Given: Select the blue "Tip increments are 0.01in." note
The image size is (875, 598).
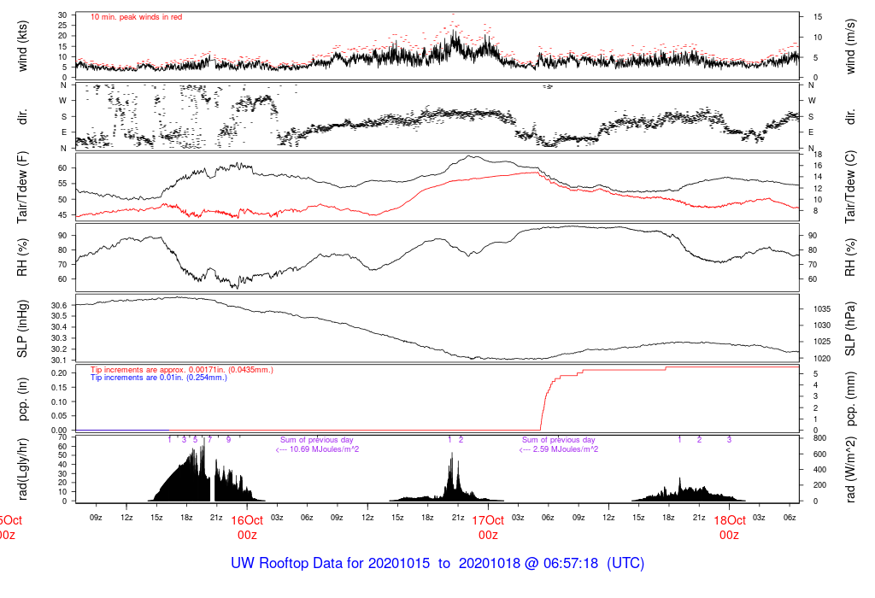Looking at the screenshot, I should click(x=158, y=378).
